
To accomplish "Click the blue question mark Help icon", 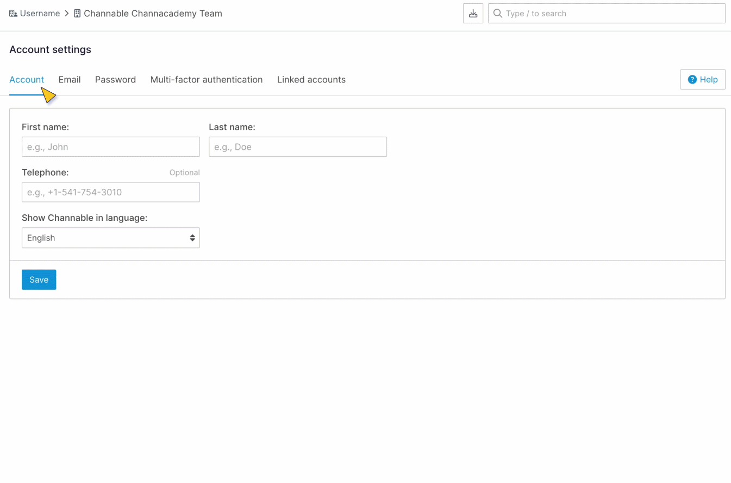I will pyautogui.click(x=692, y=80).
